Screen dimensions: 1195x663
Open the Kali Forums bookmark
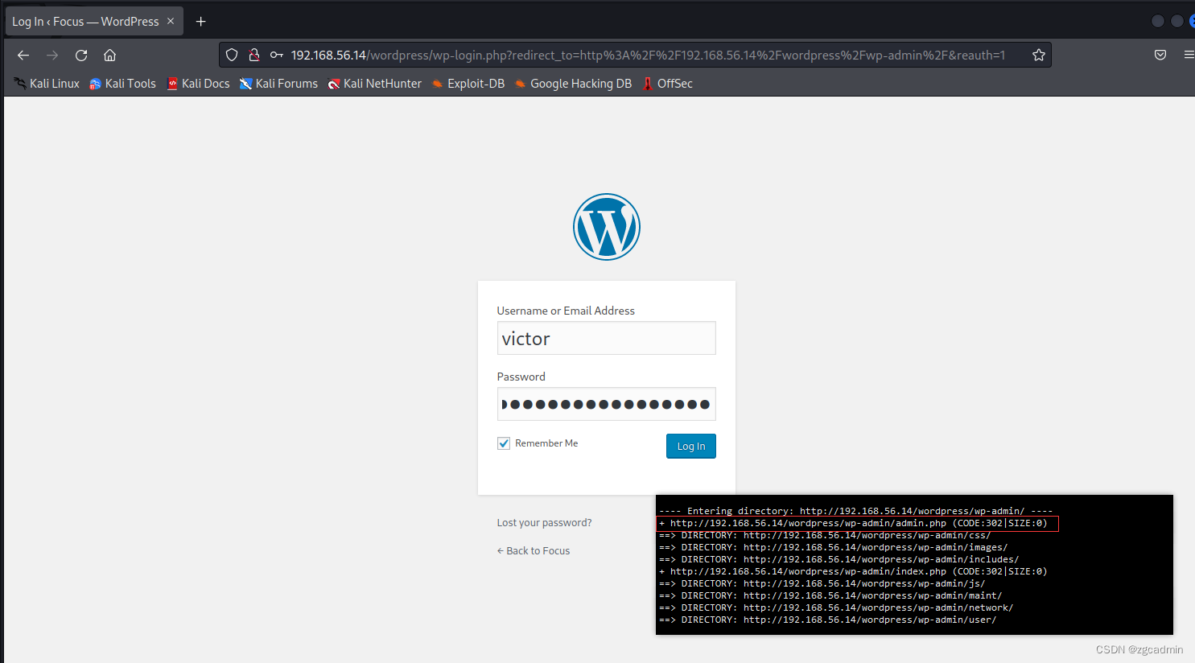tap(278, 84)
